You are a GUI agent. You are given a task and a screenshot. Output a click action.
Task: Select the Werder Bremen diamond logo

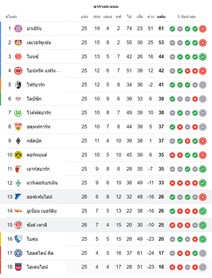pos(18,183)
